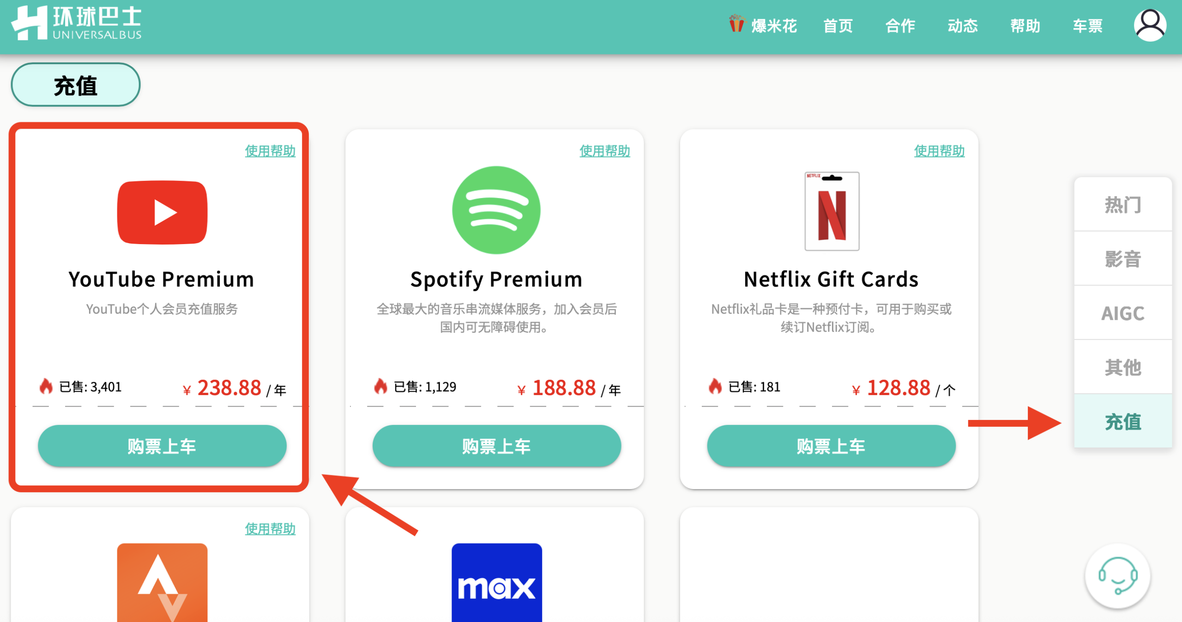Open the Strava app icon card
Screen dimensions: 1182x622
[x=162, y=582]
